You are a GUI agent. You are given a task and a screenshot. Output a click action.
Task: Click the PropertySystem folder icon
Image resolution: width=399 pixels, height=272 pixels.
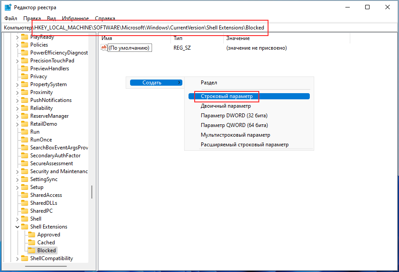click(25, 84)
